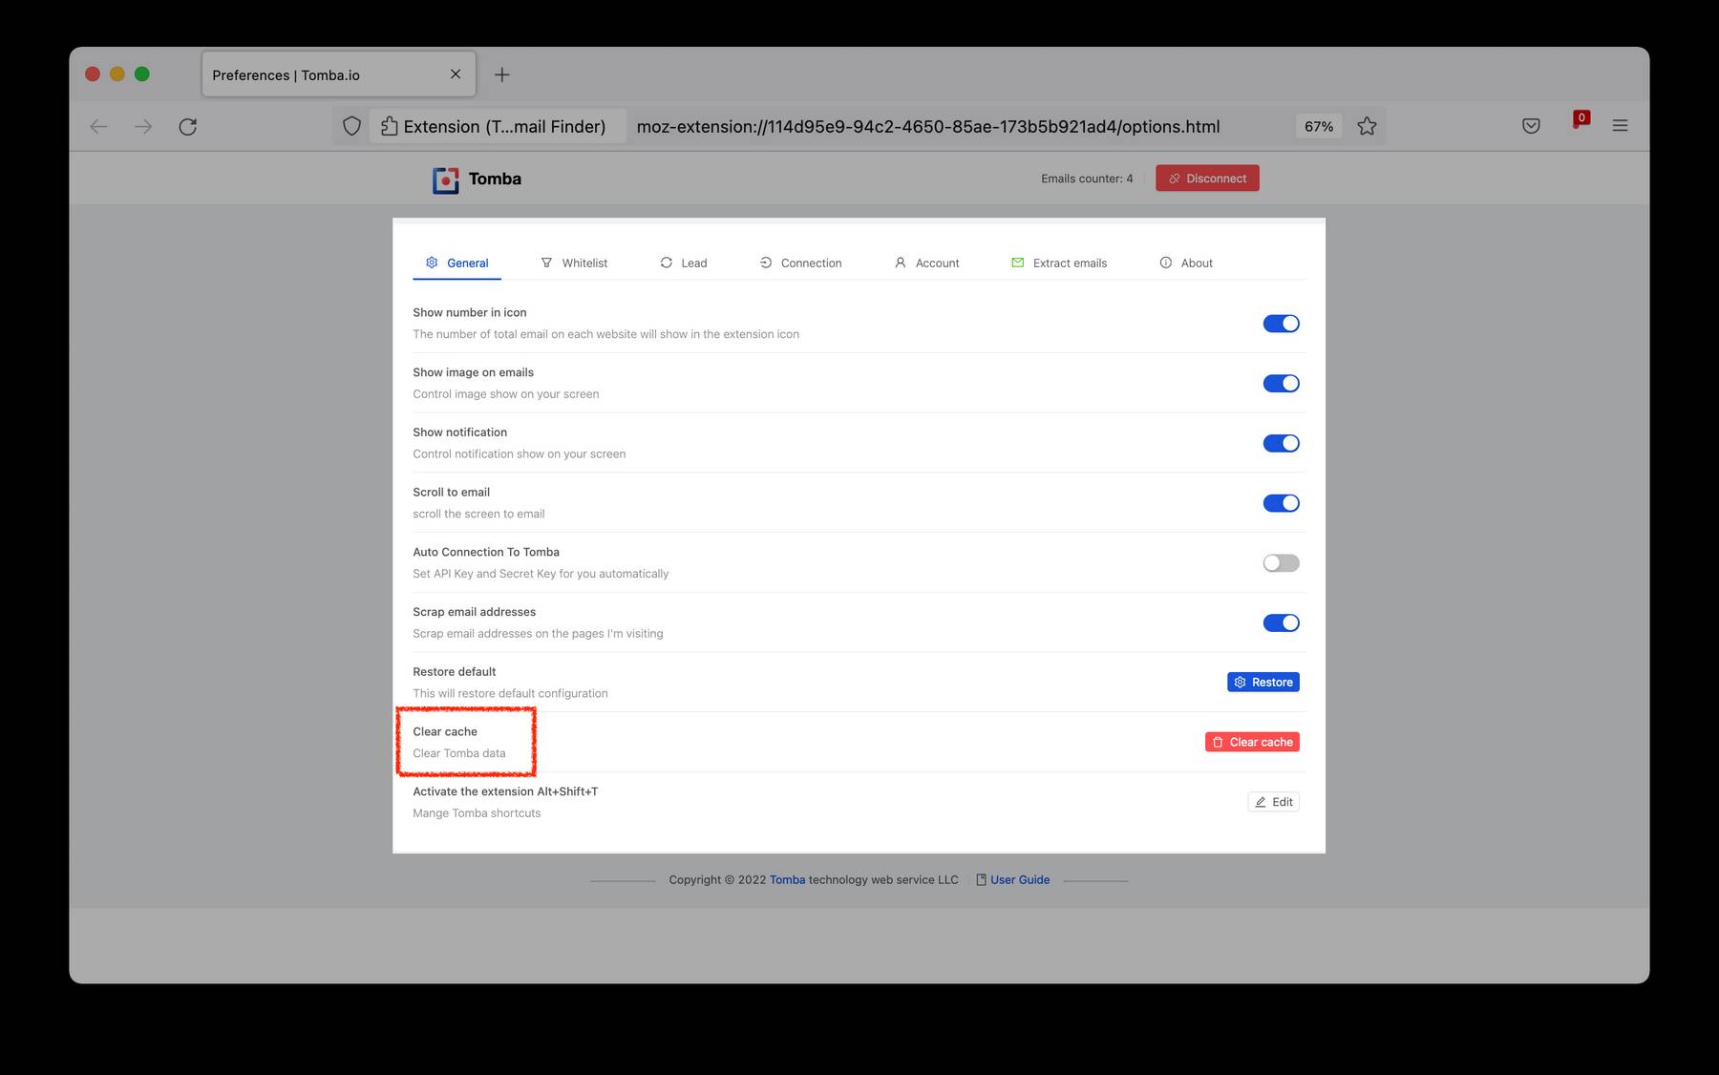This screenshot has width=1719, height=1075.
Task: Click the Disconnect button
Action: pyautogui.click(x=1207, y=179)
